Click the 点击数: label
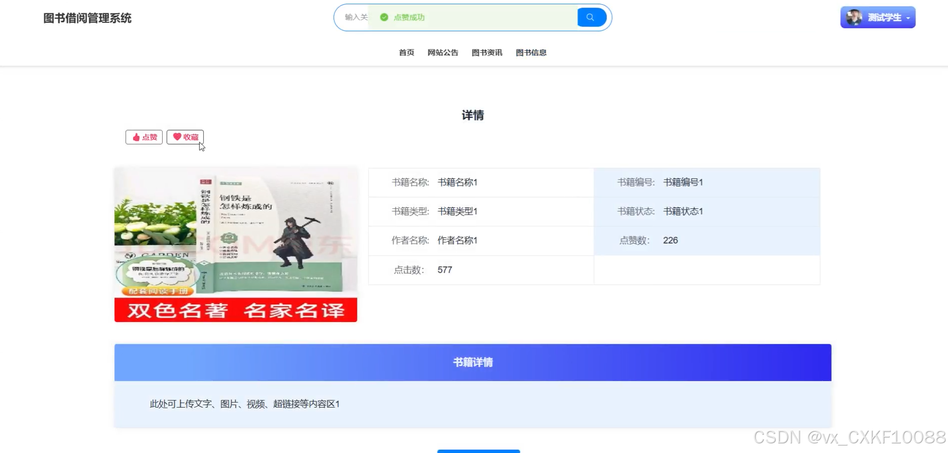948x453 pixels. pos(409,270)
